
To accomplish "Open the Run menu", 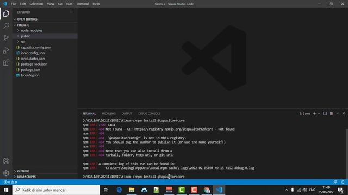I will [69, 4].
